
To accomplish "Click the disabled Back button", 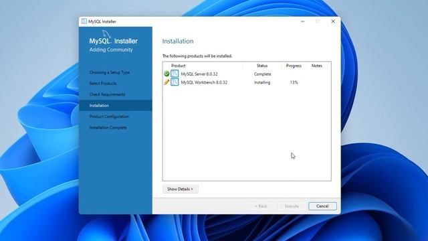I will click(261, 206).
